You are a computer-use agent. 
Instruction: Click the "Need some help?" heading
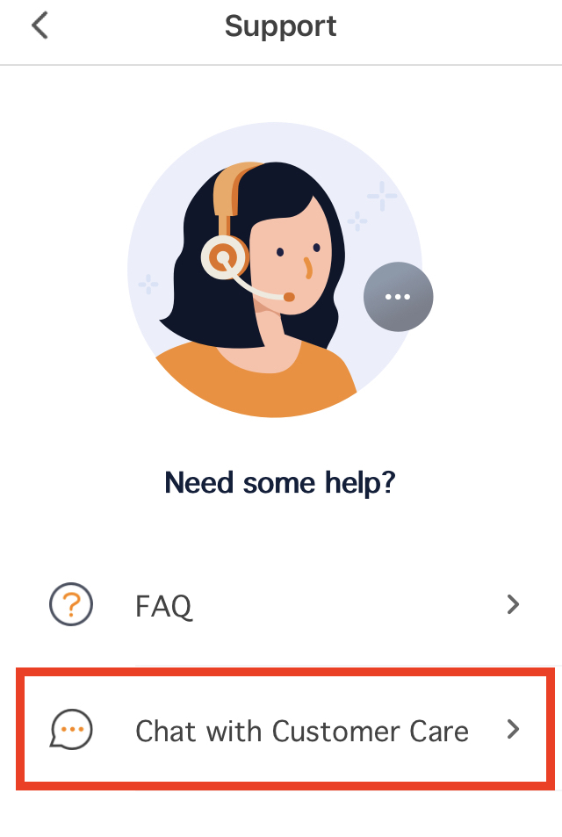[x=280, y=483]
